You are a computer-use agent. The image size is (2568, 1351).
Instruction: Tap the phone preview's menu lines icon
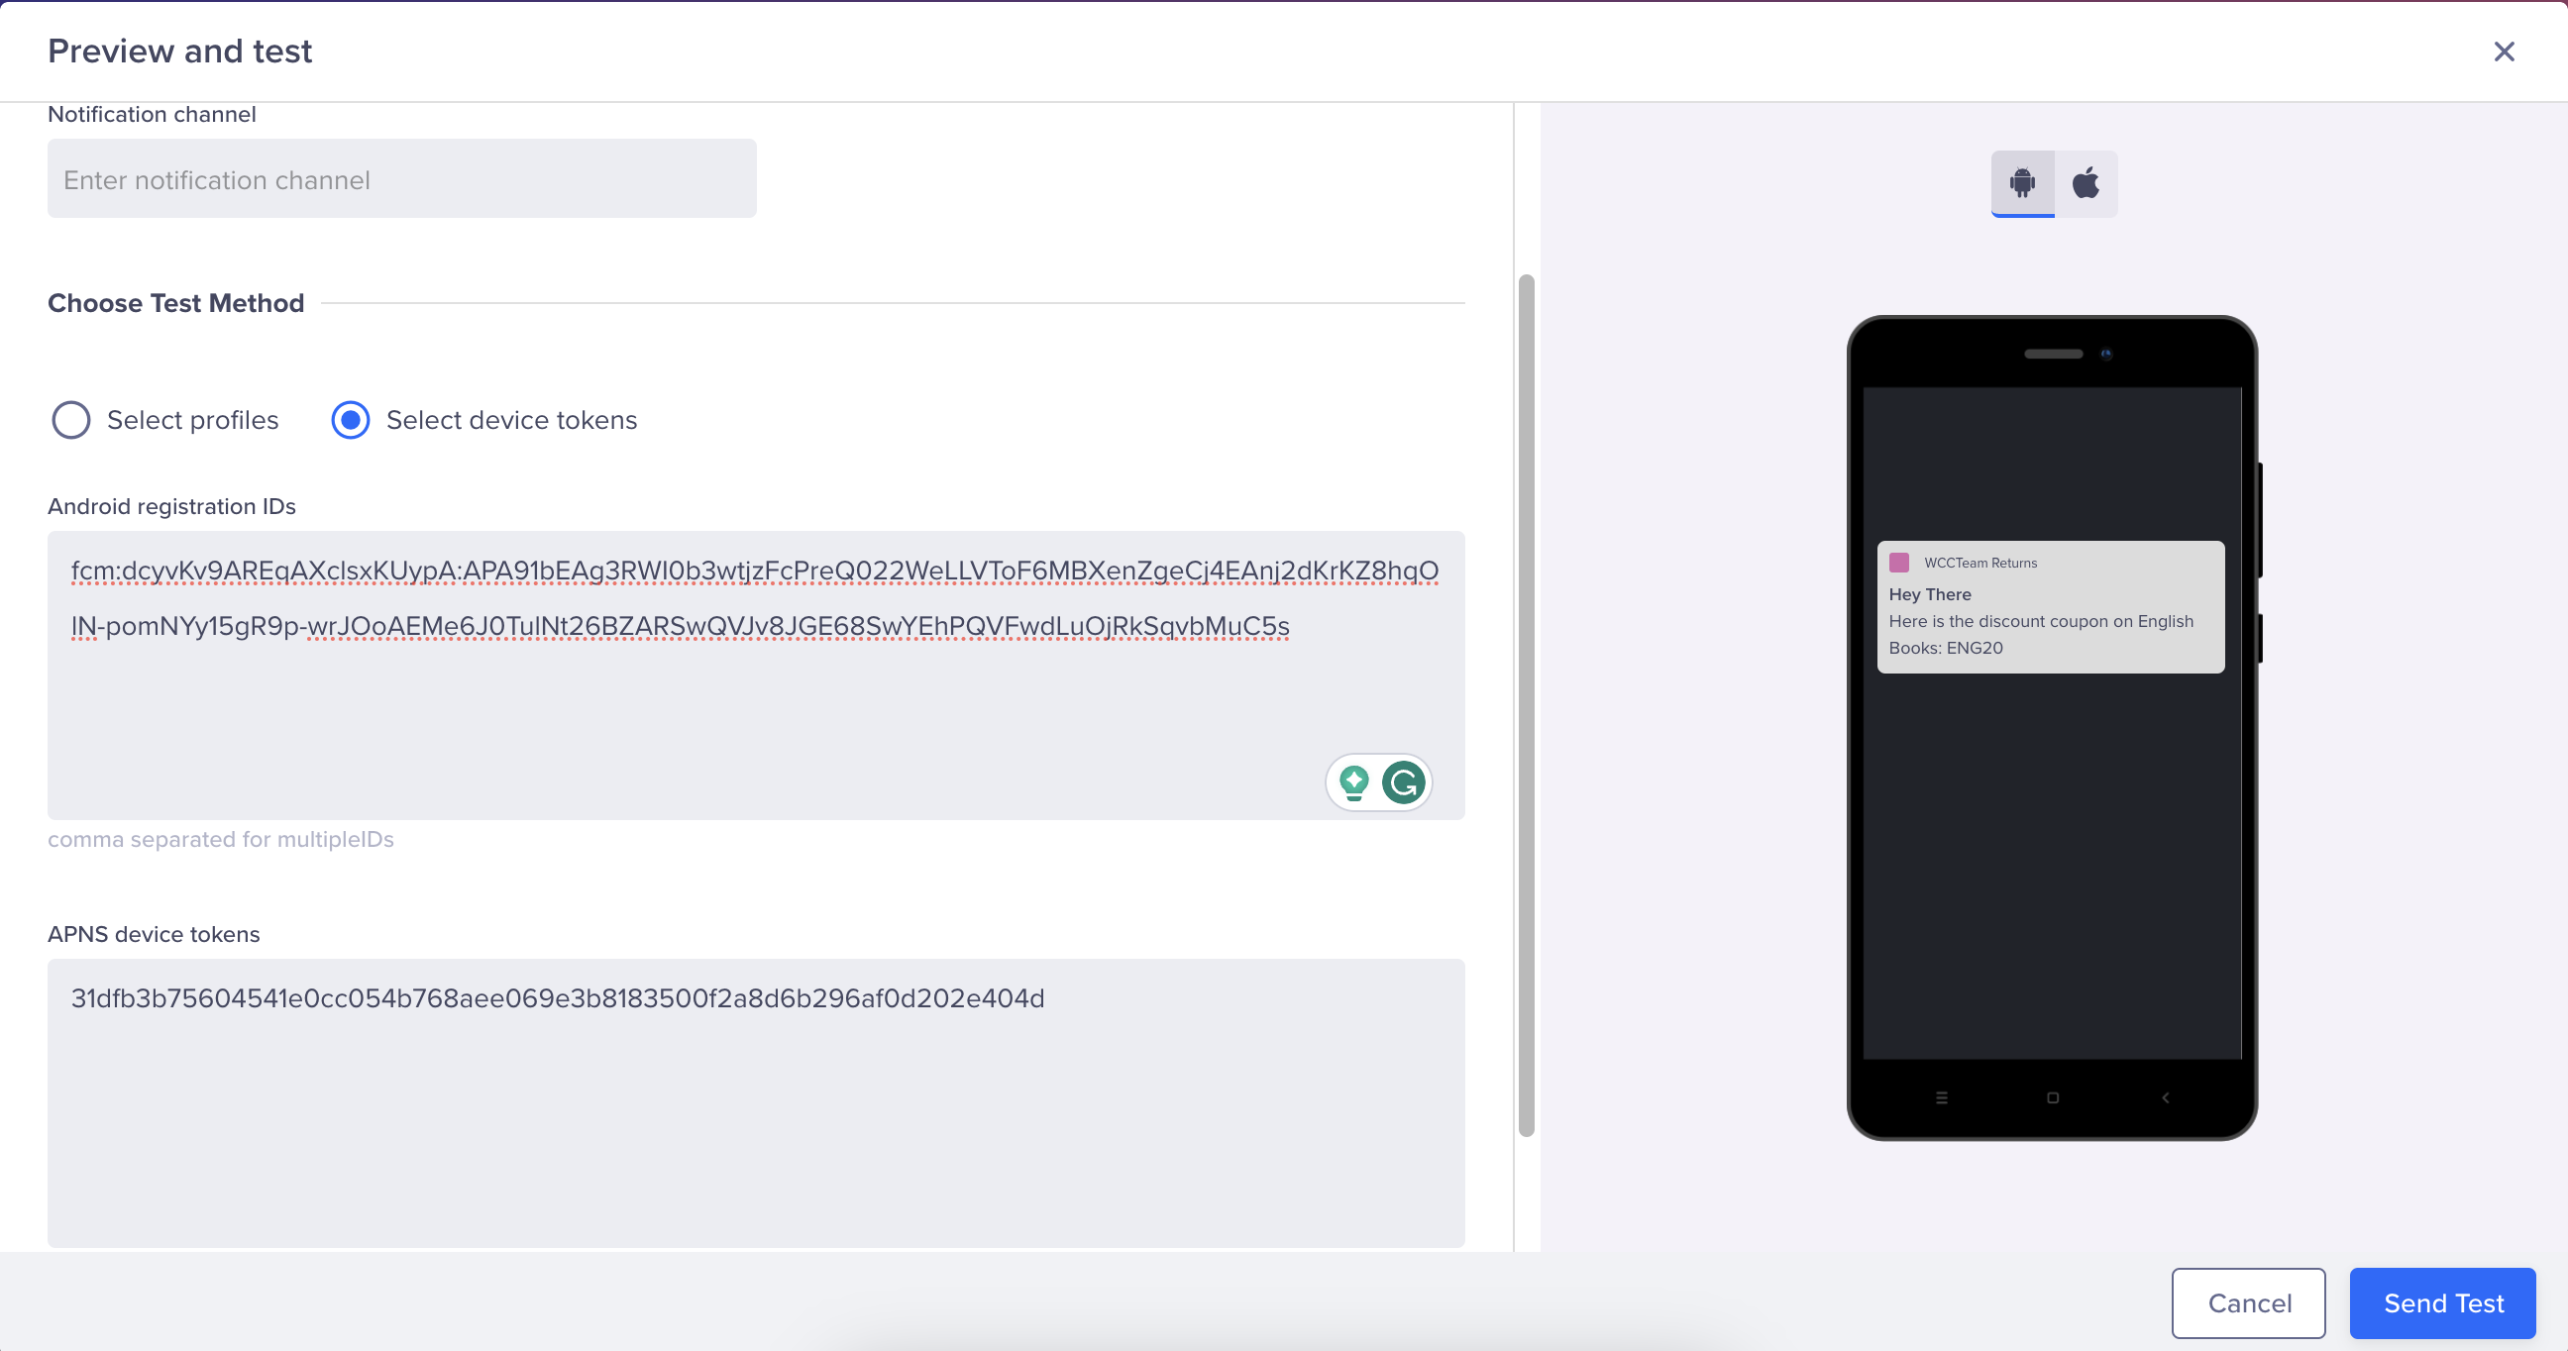coord(1941,1098)
